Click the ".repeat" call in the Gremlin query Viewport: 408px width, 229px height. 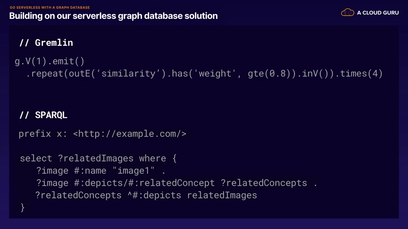coord(45,74)
